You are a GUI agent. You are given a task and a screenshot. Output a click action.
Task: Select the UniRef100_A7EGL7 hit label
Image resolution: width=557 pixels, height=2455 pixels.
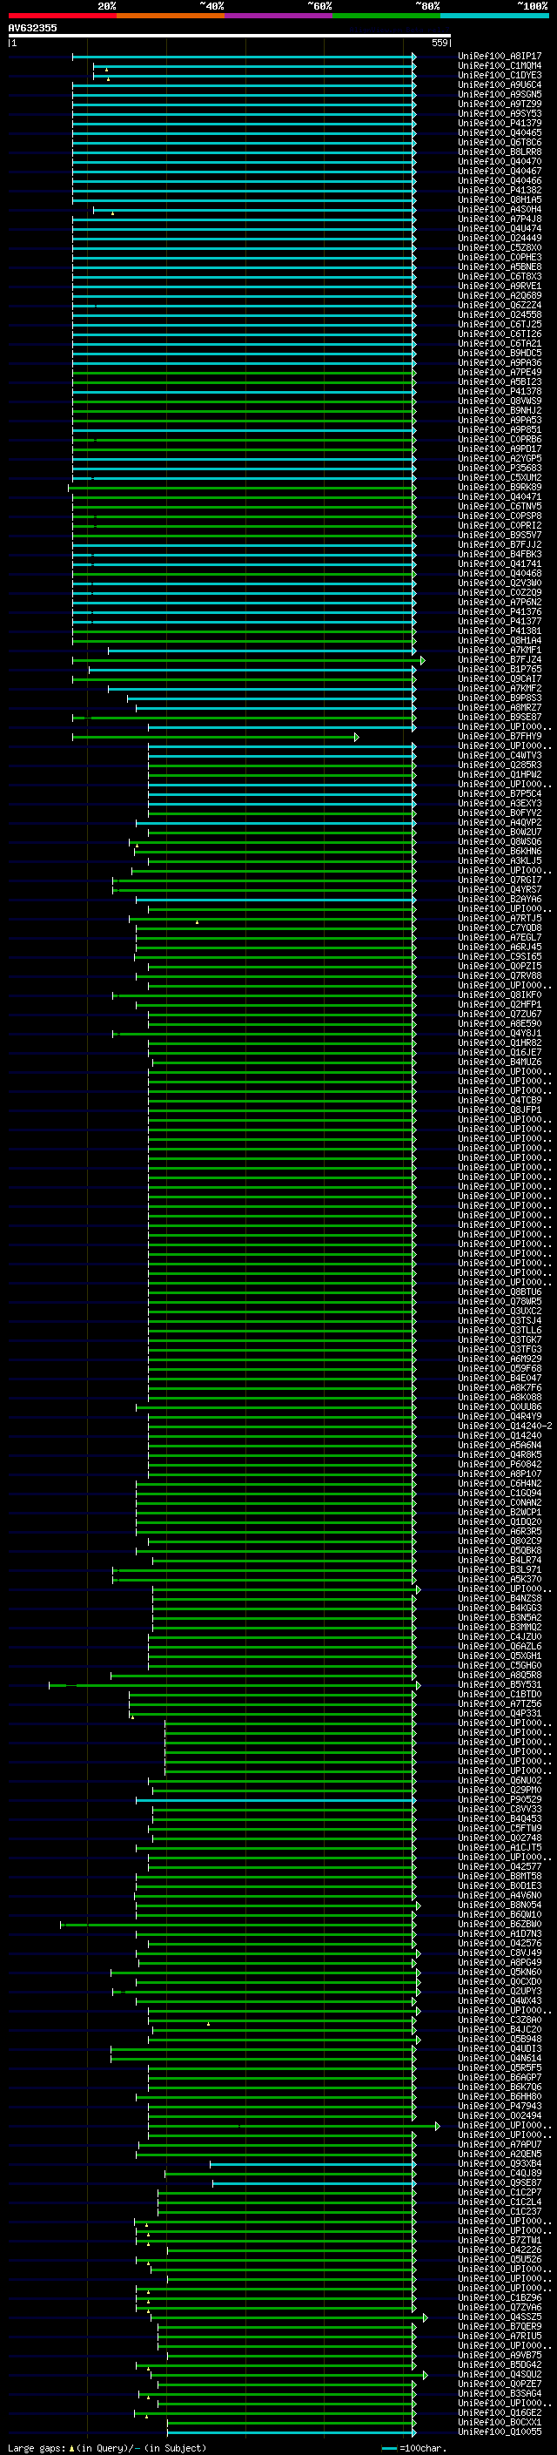[x=500, y=938]
